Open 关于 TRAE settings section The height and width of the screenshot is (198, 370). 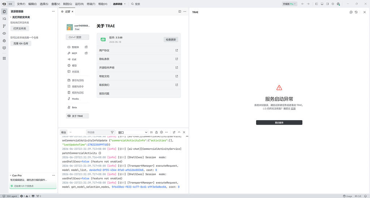pos(77,116)
